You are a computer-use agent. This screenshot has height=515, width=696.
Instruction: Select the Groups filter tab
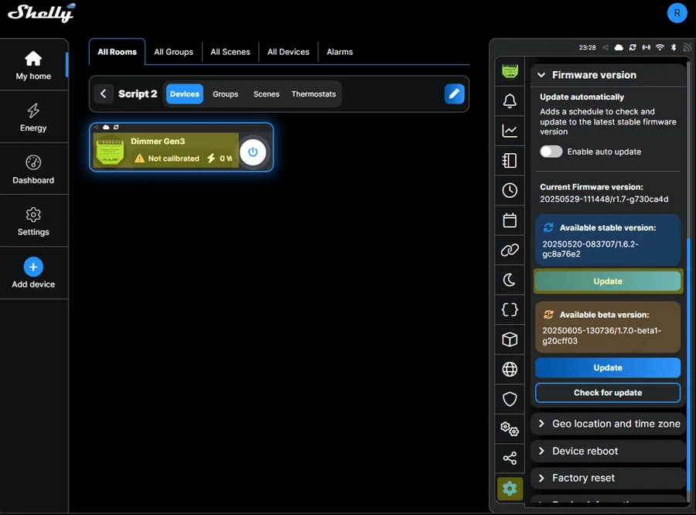click(x=226, y=94)
